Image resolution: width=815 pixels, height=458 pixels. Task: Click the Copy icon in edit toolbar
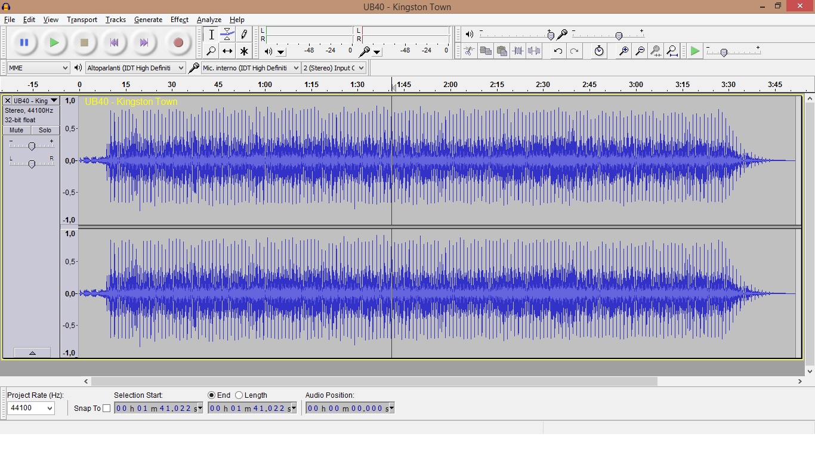click(x=486, y=51)
